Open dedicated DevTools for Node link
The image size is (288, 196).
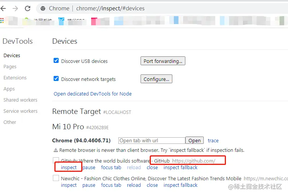[x=93, y=94]
